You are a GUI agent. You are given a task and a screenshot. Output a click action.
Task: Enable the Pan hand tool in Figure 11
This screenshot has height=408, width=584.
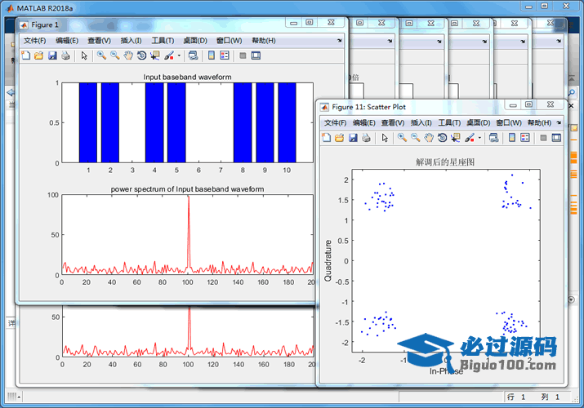click(x=429, y=138)
